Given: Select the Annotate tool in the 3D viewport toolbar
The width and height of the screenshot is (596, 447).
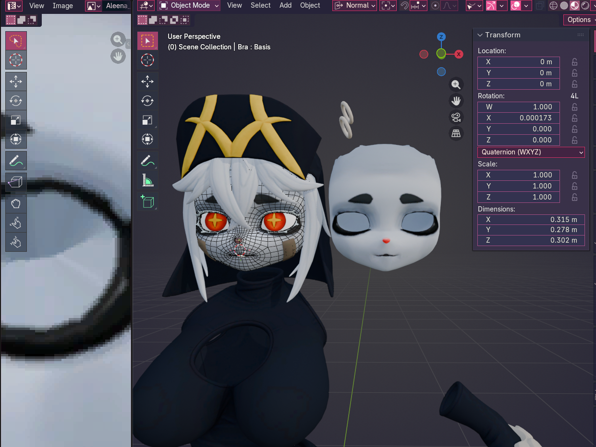Looking at the screenshot, I should 147,161.
